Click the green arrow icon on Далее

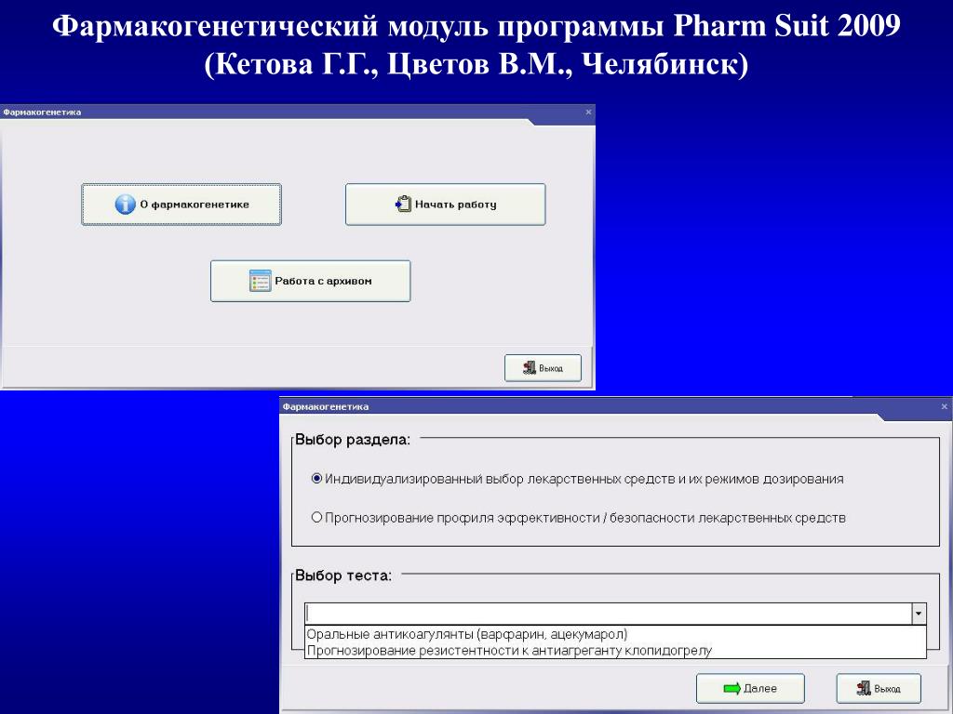tap(732, 688)
